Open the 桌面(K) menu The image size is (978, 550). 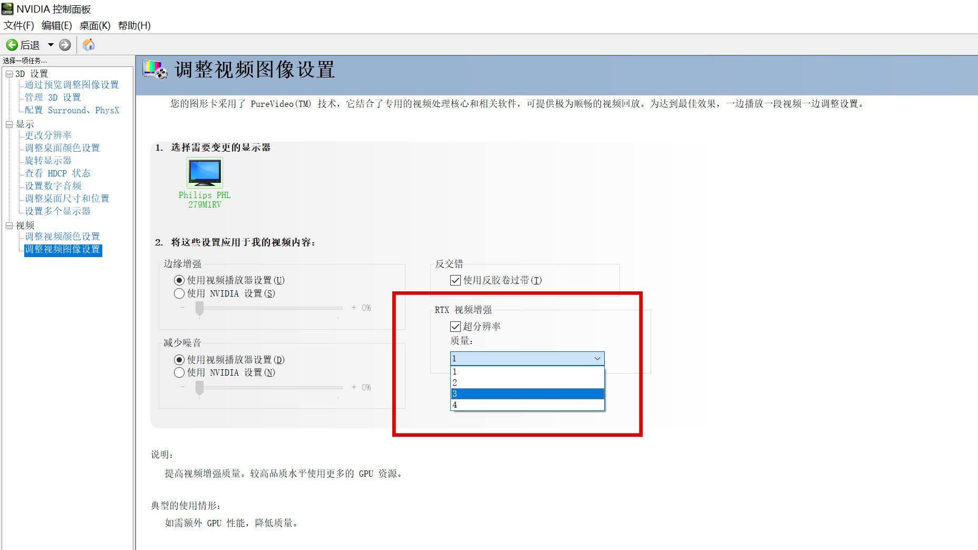point(95,25)
